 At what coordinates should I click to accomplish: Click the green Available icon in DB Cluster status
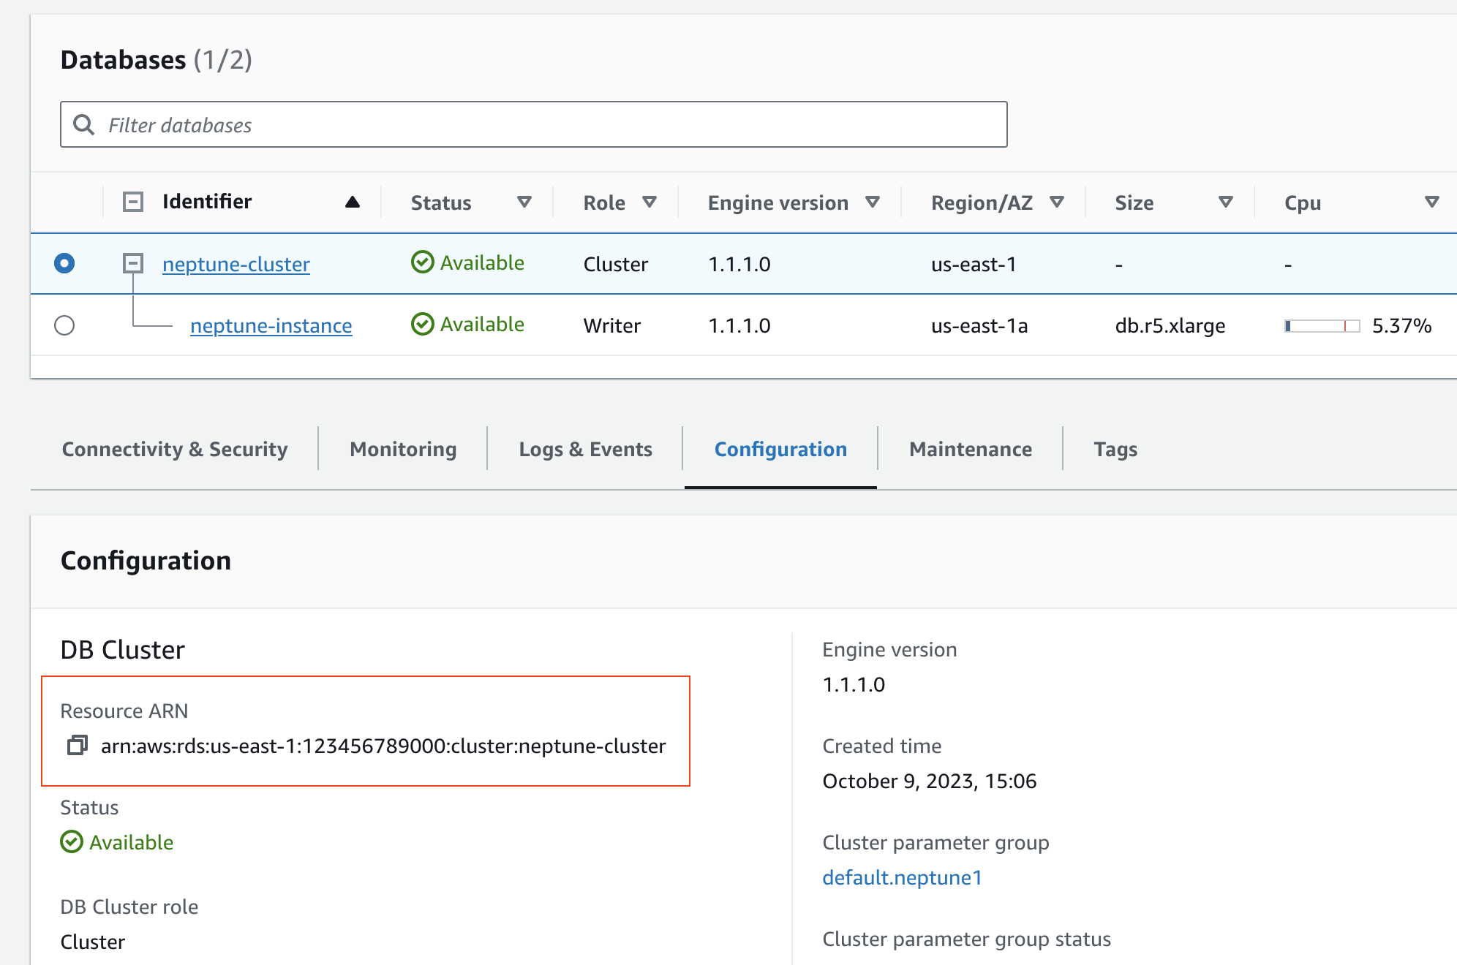coord(72,842)
